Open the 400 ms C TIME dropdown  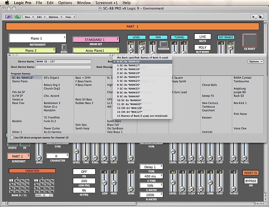coord(151,176)
